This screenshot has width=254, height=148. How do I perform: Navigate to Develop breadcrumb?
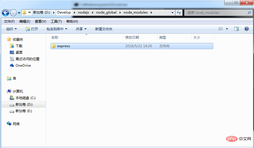(x=64, y=12)
